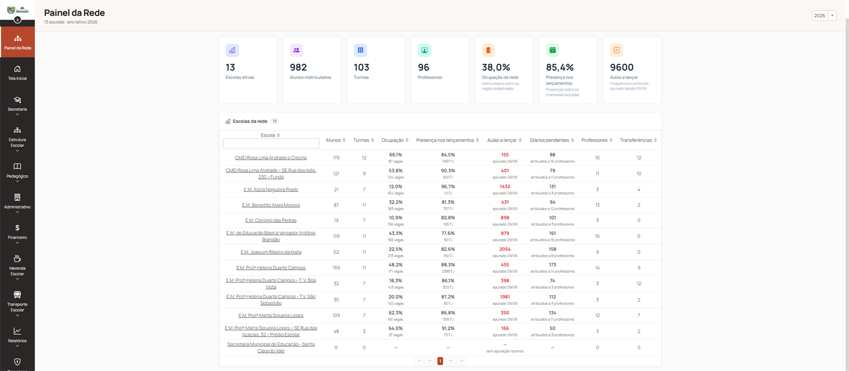The width and height of the screenshot is (849, 371).
Task: Open Secretaria Municipal de Educação school link
Action: (x=271, y=348)
